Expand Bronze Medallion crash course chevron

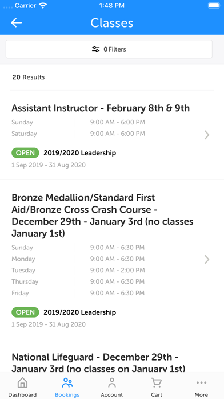pyautogui.click(x=207, y=260)
